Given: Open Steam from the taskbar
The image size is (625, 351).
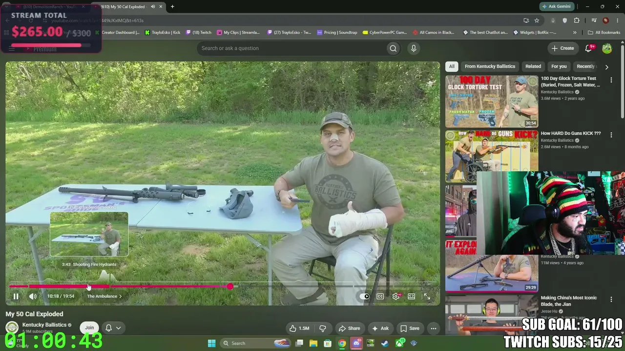Looking at the screenshot, I should click(x=385, y=343).
